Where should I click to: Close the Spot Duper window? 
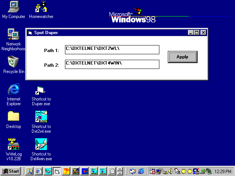pos(203,33)
